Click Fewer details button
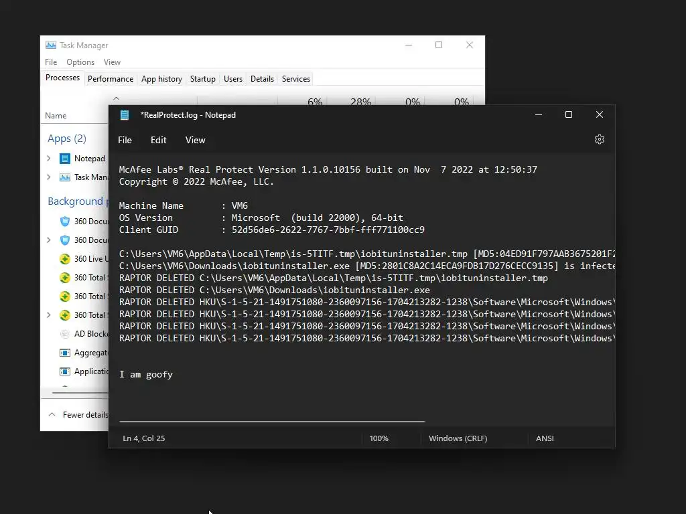Screen dimensions: 686x514 78,414
